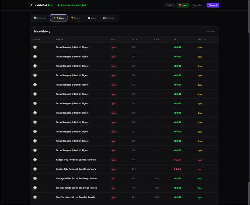The height and width of the screenshot is (205, 250).
Task: Click the 40¢ entry price
Action: pos(134,197)
